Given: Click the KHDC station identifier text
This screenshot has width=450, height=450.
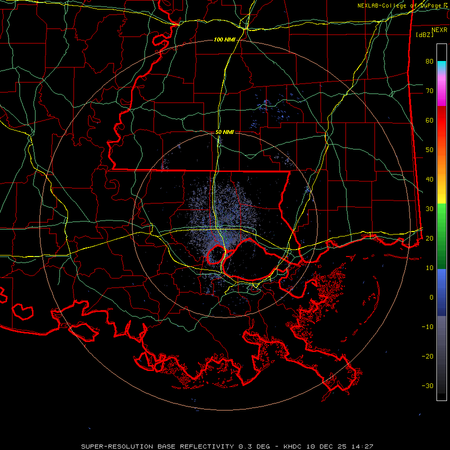Looking at the screenshot, I should (292, 446).
